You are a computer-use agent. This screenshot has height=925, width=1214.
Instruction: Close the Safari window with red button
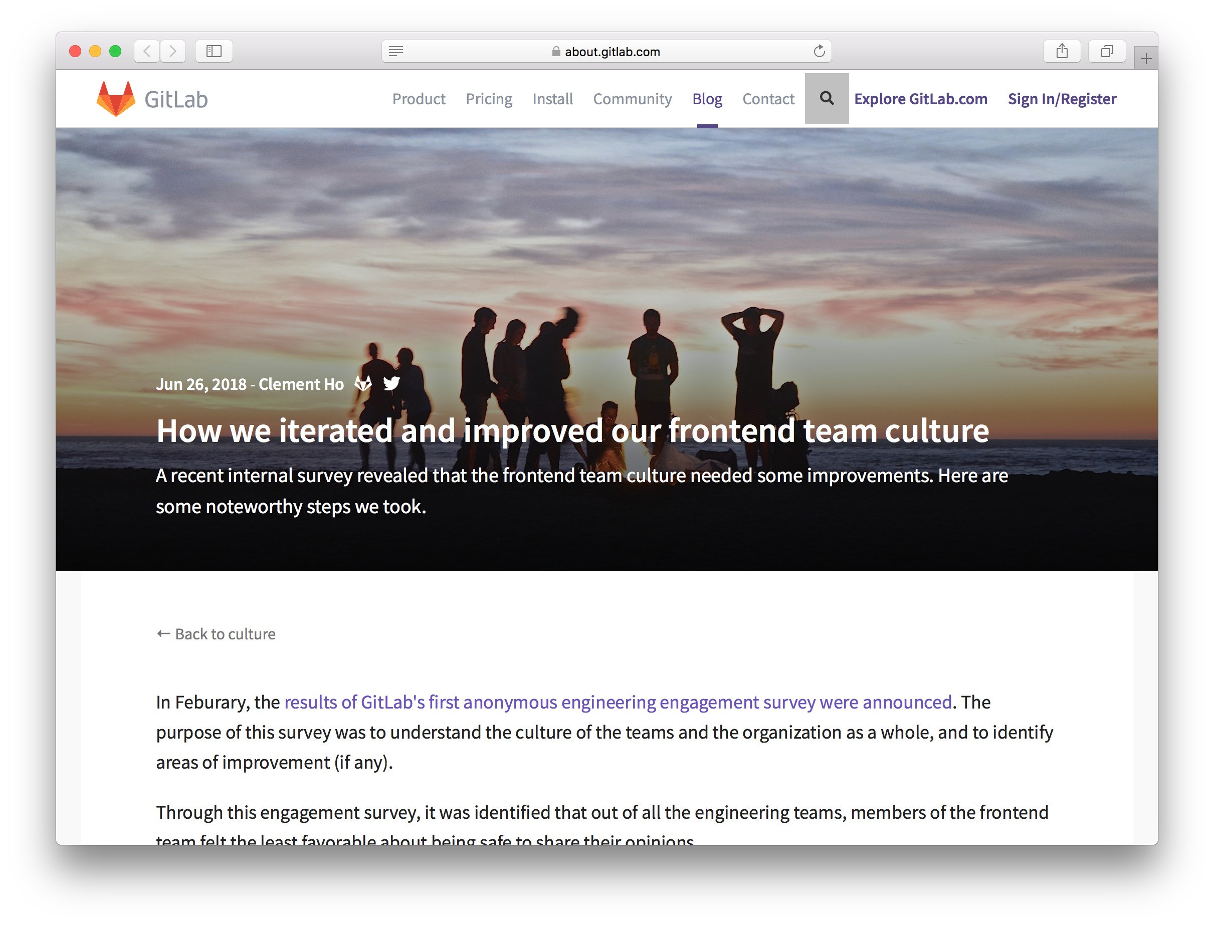76,51
